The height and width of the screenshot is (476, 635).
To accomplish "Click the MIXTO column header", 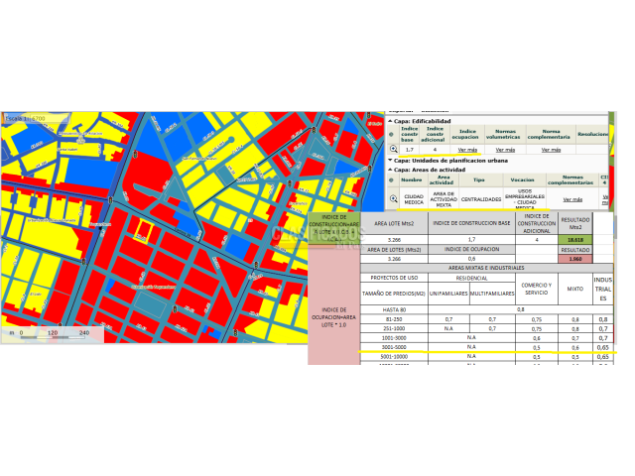I will pos(575,289).
